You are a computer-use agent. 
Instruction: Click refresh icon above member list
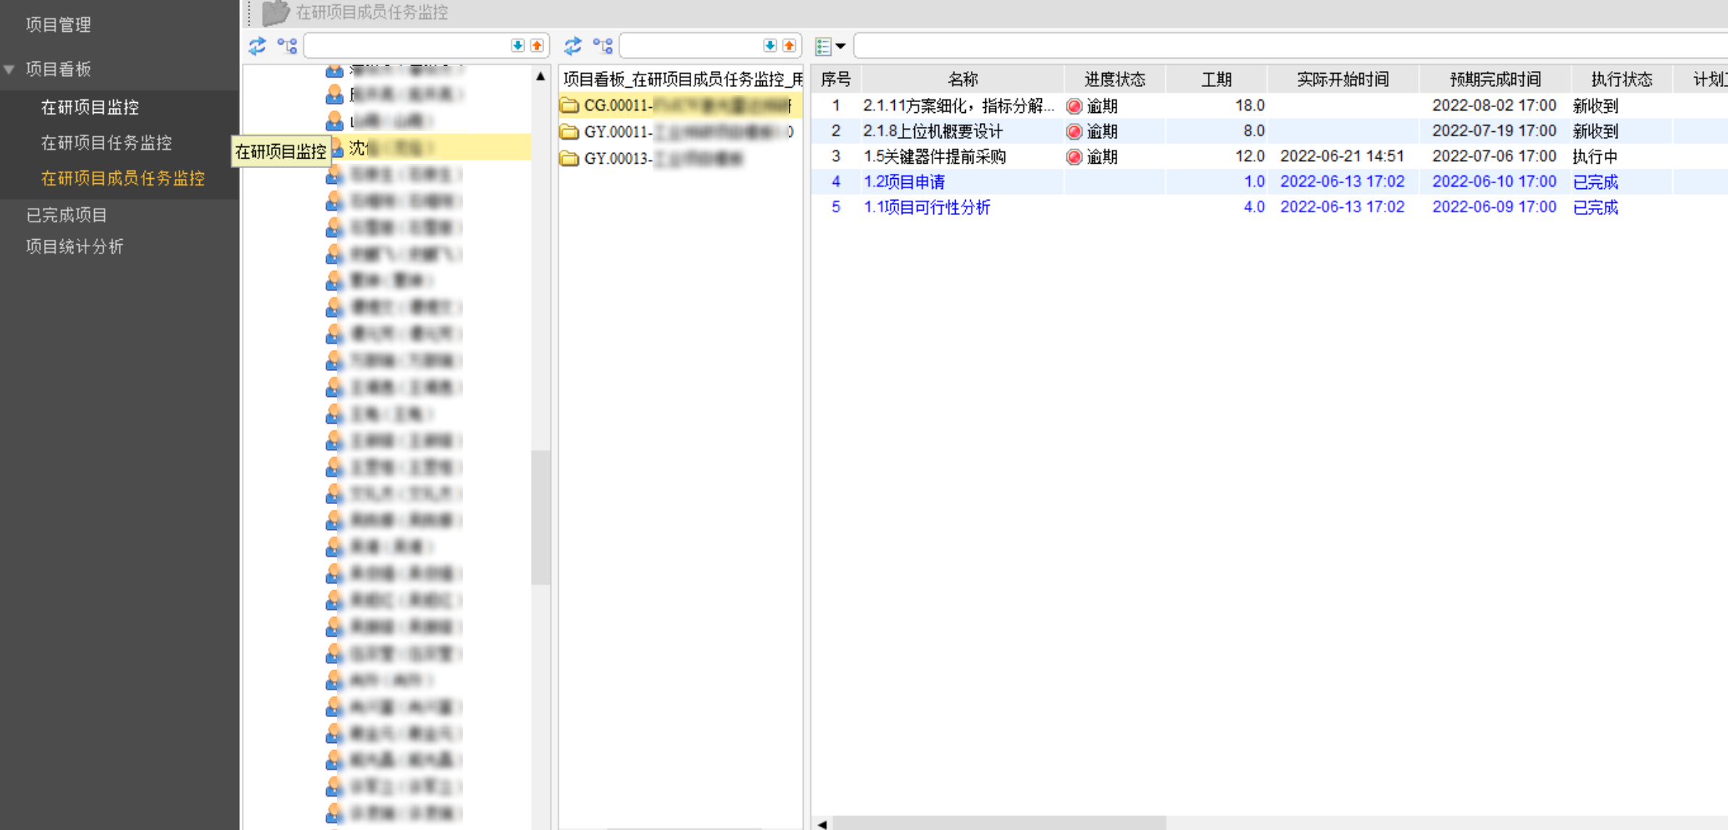pos(257,46)
